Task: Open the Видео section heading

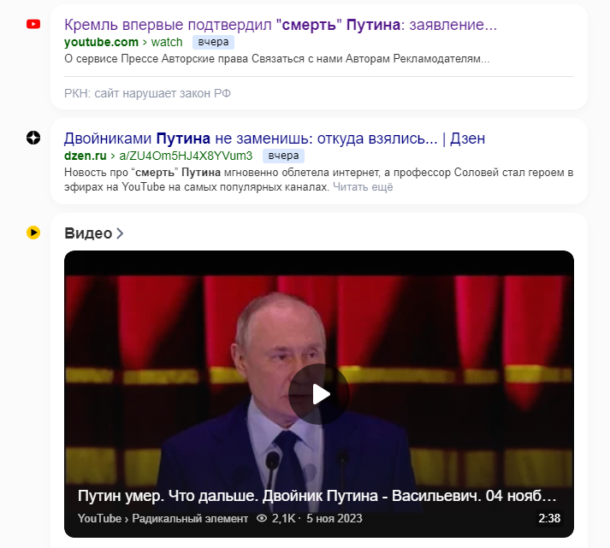Action: pos(88,233)
